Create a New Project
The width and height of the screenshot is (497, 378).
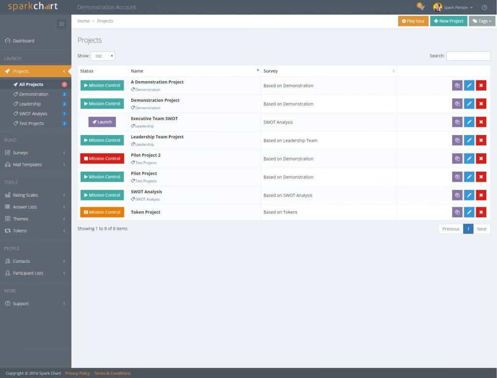(x=448, y=21)
